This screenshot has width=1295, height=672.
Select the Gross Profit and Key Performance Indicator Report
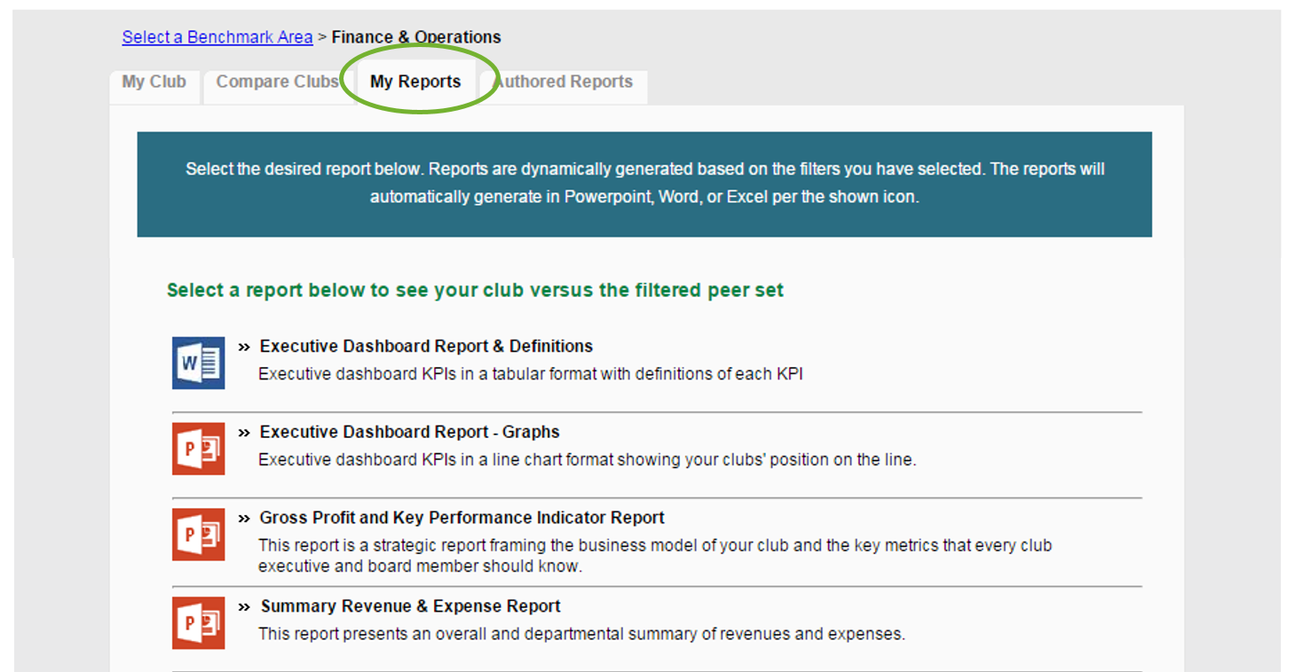click(x=462, y=517)
